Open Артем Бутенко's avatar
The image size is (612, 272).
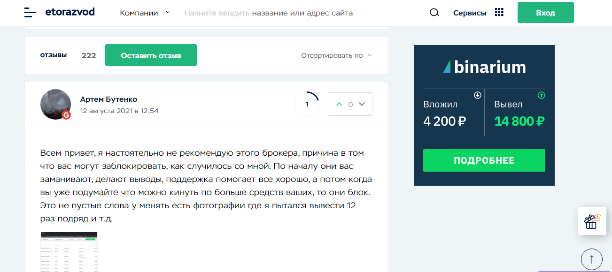(56, 104)
